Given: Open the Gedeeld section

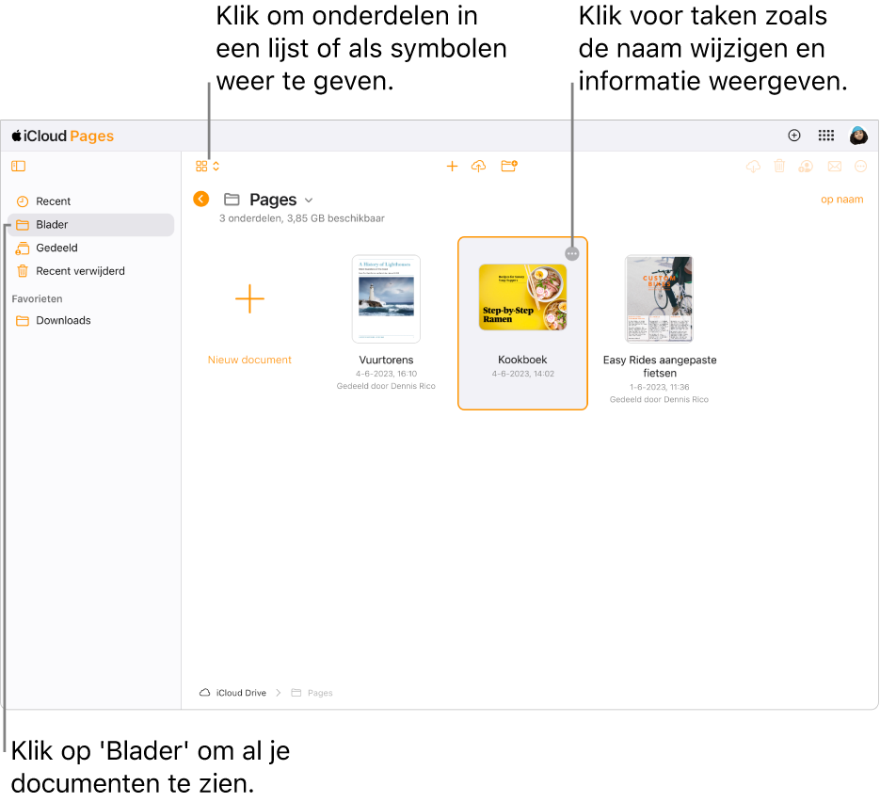Looking at the screenshot, I should [56, 248].
